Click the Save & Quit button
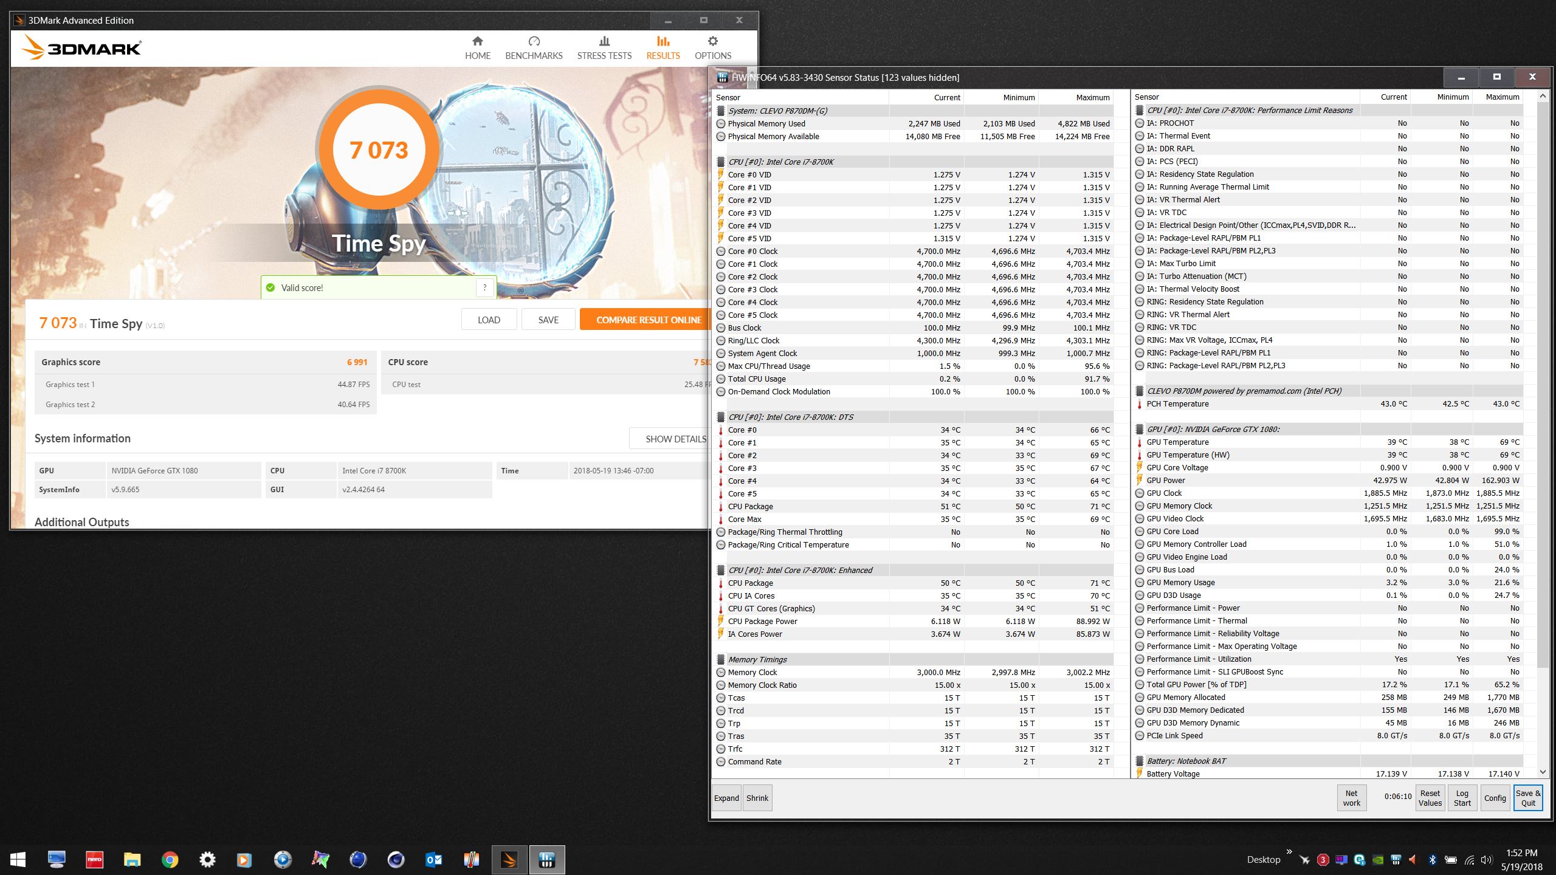 pyautogui.click(x=1527, y=798)
